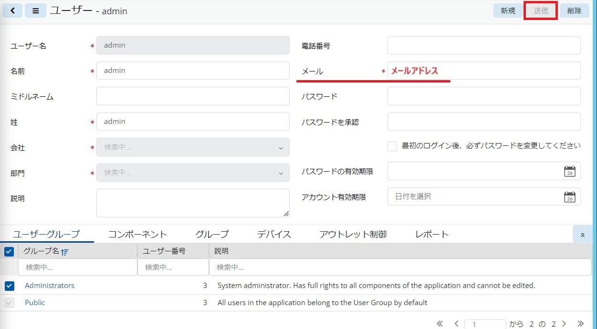
Task: Open the hamburger menu icon
Action: 35,10
